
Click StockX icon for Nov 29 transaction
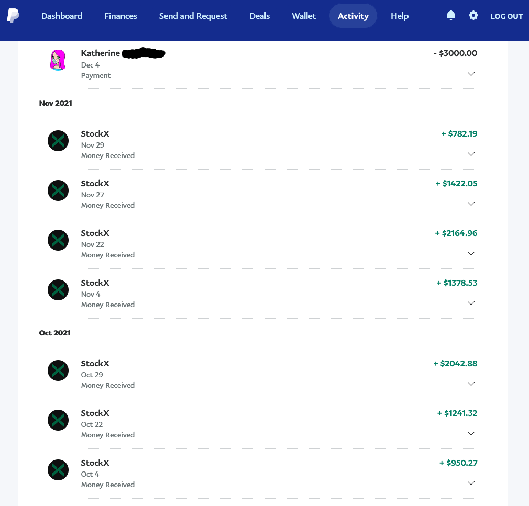[58, 141]
